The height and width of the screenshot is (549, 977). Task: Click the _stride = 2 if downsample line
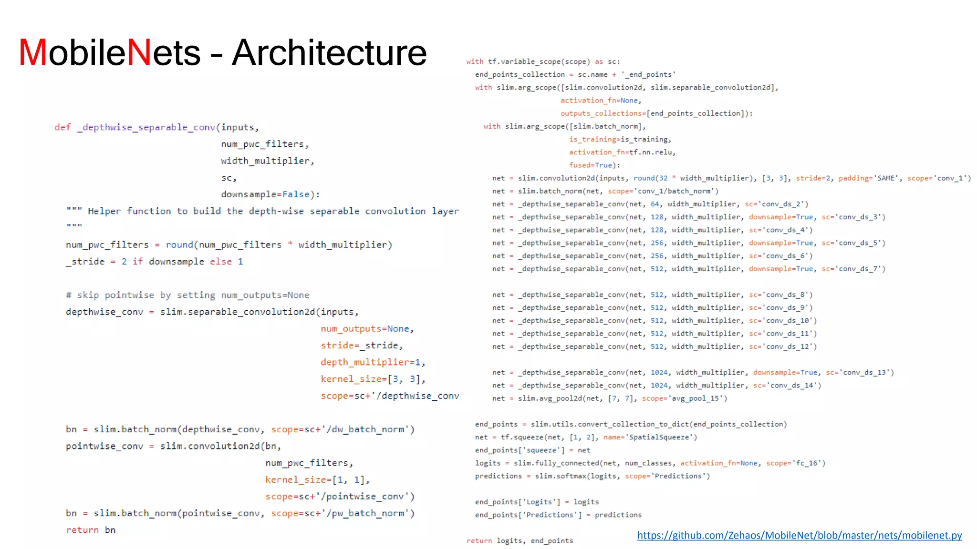(154, 262)
